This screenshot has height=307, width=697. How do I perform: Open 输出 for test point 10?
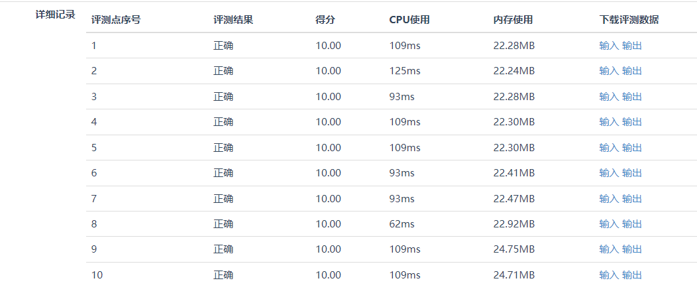pyautogui.click(x=632, y=275)
